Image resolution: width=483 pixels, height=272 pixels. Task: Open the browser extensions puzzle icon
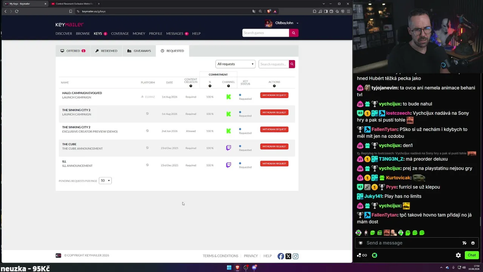(x=314, y=11)
